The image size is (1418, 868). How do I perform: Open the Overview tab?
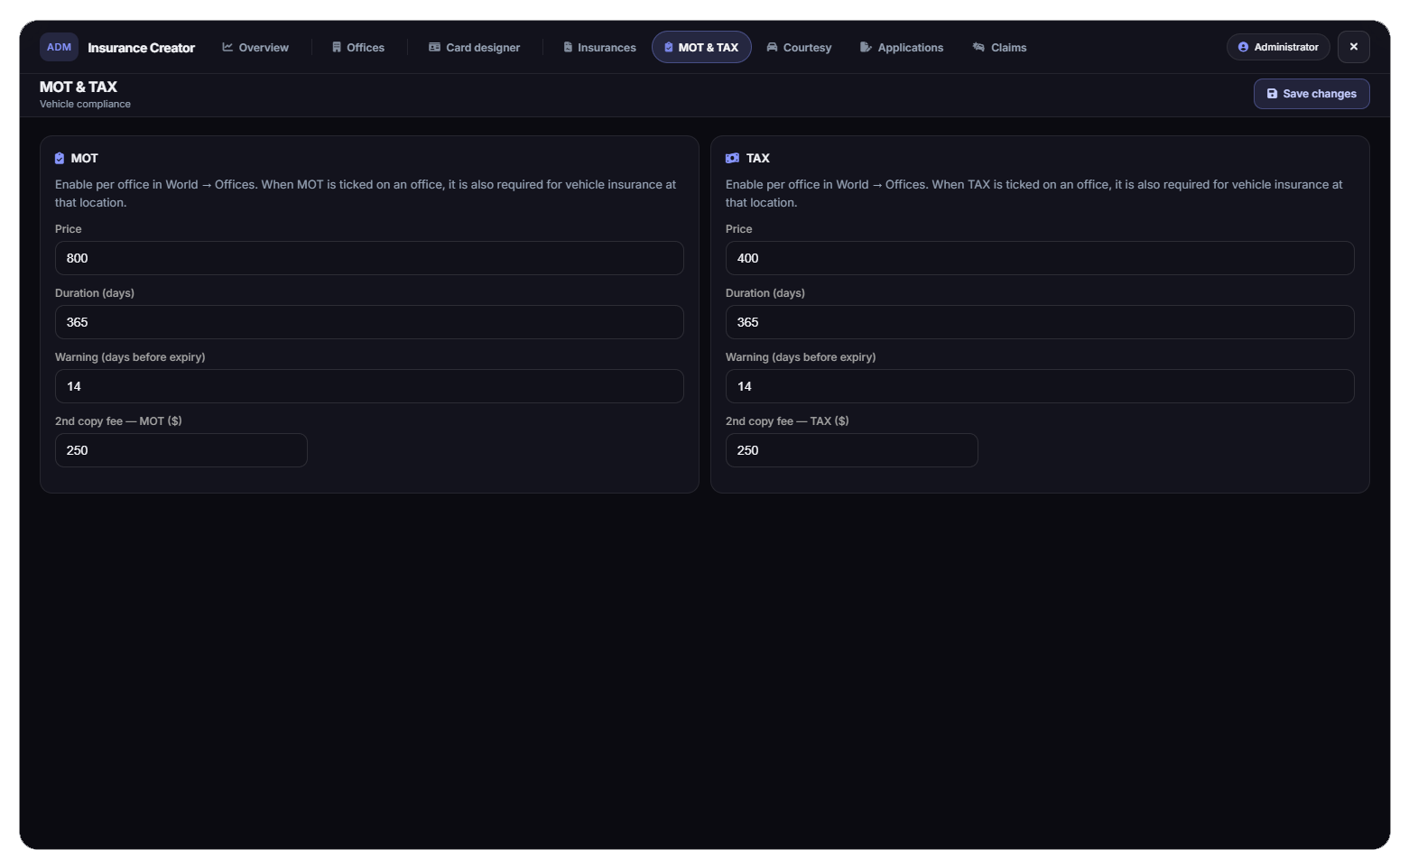coord(255,47)
